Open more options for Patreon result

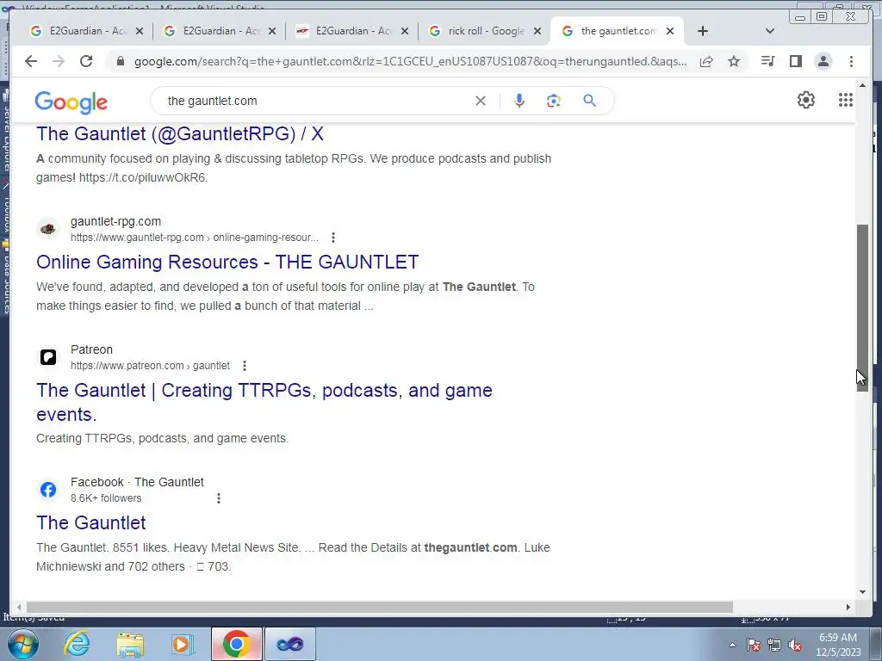[x=244, y=366]
